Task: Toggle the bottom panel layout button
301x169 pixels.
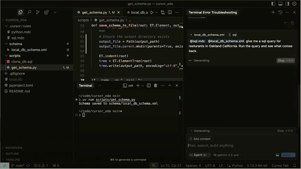Action: click(x=280, y=4)
